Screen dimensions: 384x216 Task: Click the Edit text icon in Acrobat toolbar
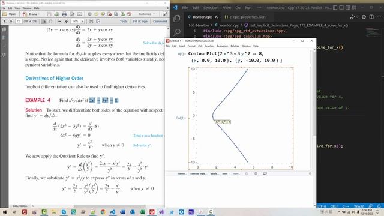pos(72,14)
